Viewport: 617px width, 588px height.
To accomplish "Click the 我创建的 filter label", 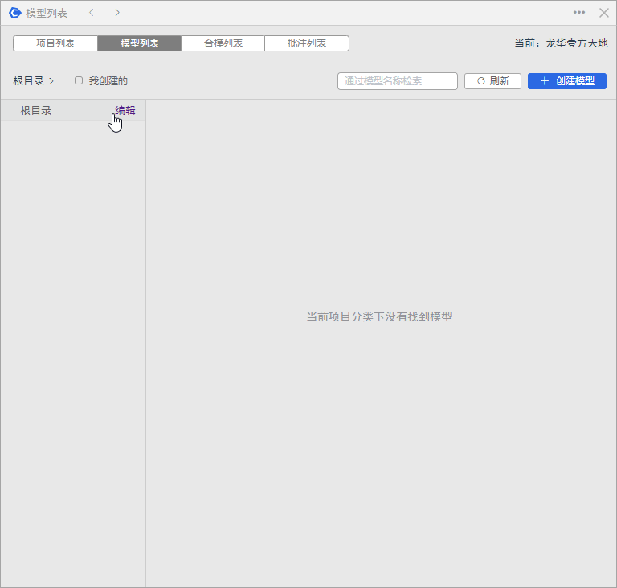I will pyautogui.click(x=108, y=81).
